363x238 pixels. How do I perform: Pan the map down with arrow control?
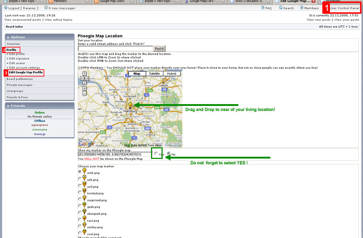pyautogui.click(x=85, y=83)
